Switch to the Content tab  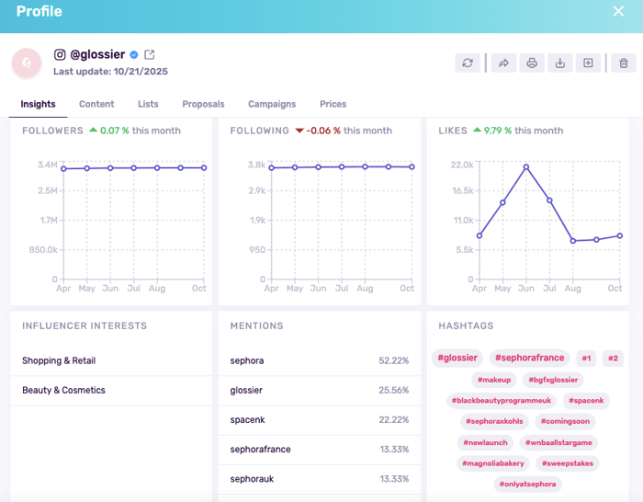(x=96, y=104)
